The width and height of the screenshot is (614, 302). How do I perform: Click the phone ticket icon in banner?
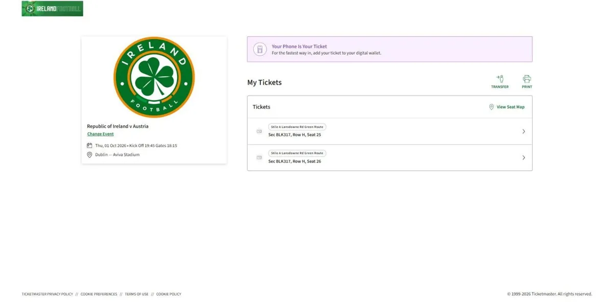[260, 49]
